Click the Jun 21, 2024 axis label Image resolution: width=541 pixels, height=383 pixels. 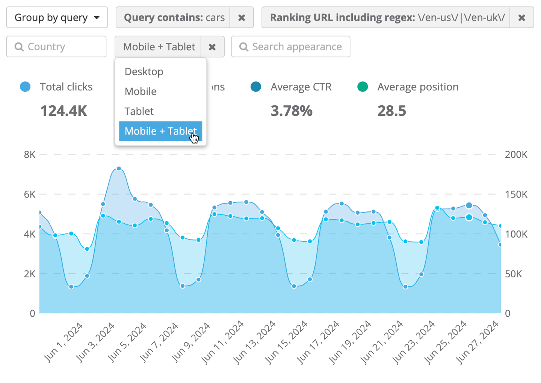coord(382,342)
